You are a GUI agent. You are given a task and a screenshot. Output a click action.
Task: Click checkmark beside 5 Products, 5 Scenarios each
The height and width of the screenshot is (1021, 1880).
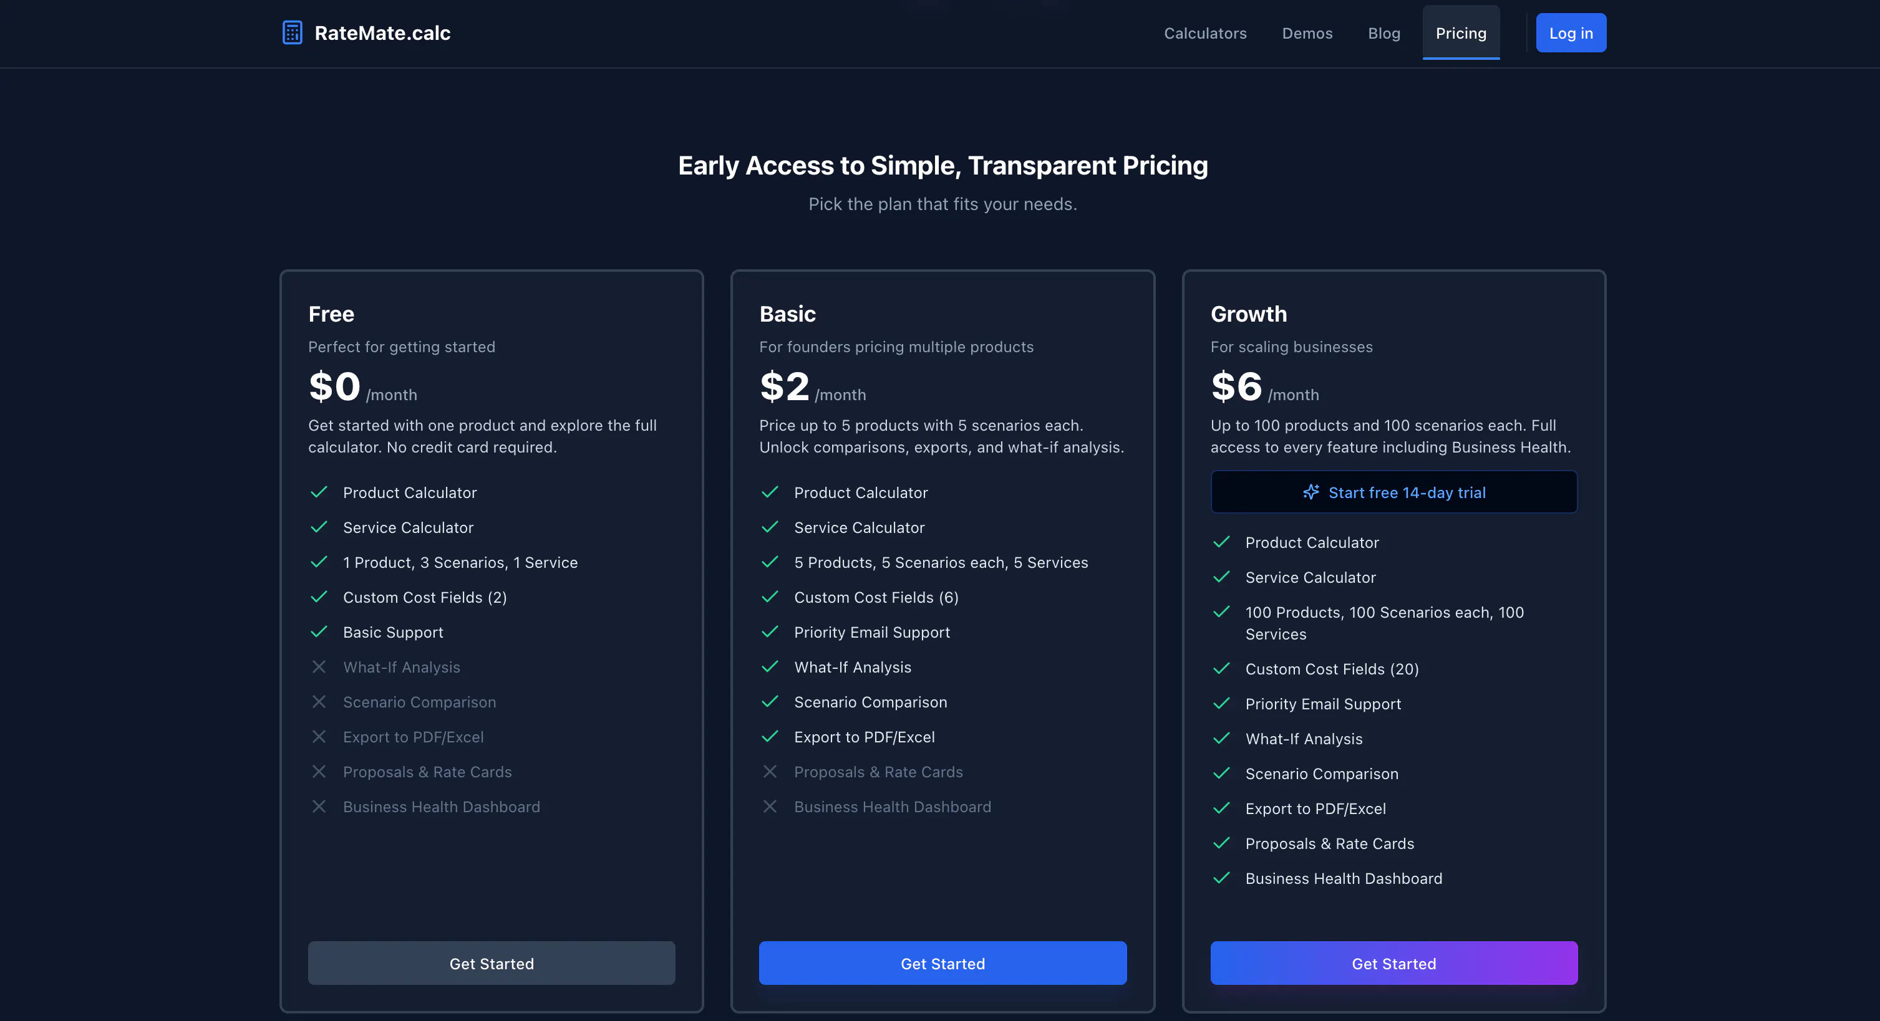click(770, 562)
